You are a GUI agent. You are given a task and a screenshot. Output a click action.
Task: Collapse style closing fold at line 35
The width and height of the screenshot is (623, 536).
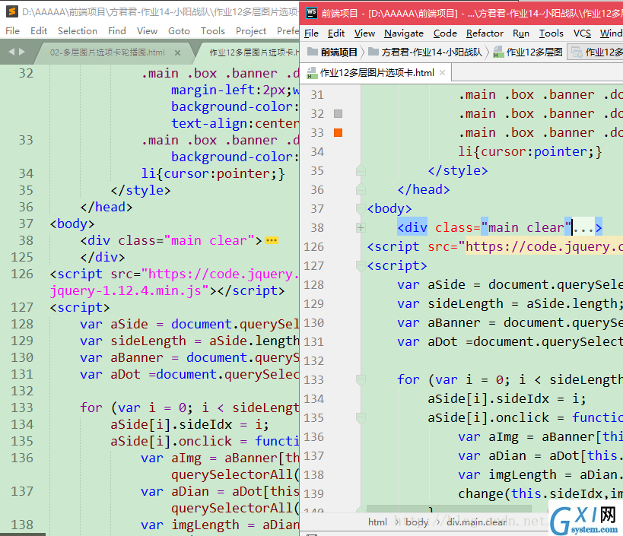point(361,171)
